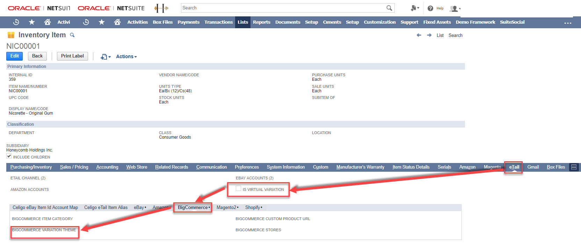The image size is (581, 248).
Task: Open Celigo eTail Item Alias subtab
Action: click(x=106, y=208)
